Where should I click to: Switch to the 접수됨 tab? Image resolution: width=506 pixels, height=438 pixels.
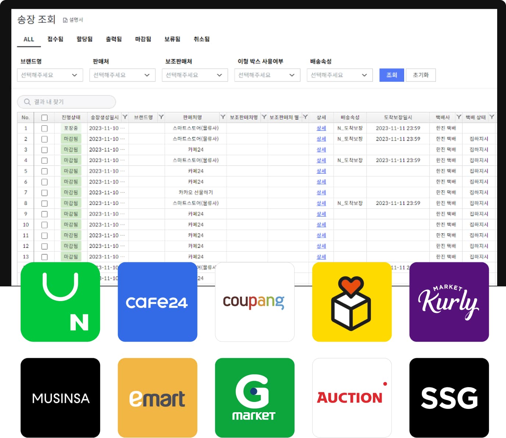click(x=55, y=39)
